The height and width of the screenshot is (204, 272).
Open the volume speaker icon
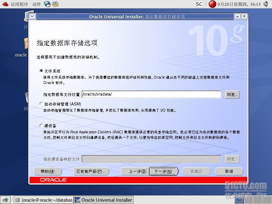(x=266, y=4)
